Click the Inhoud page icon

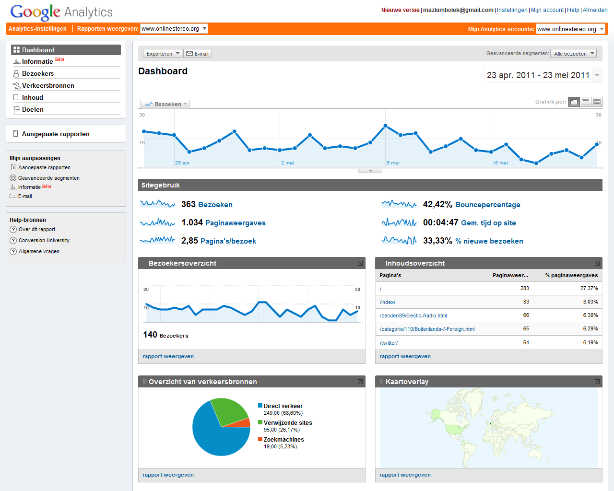pyautogui.click(x=16, y=97)
